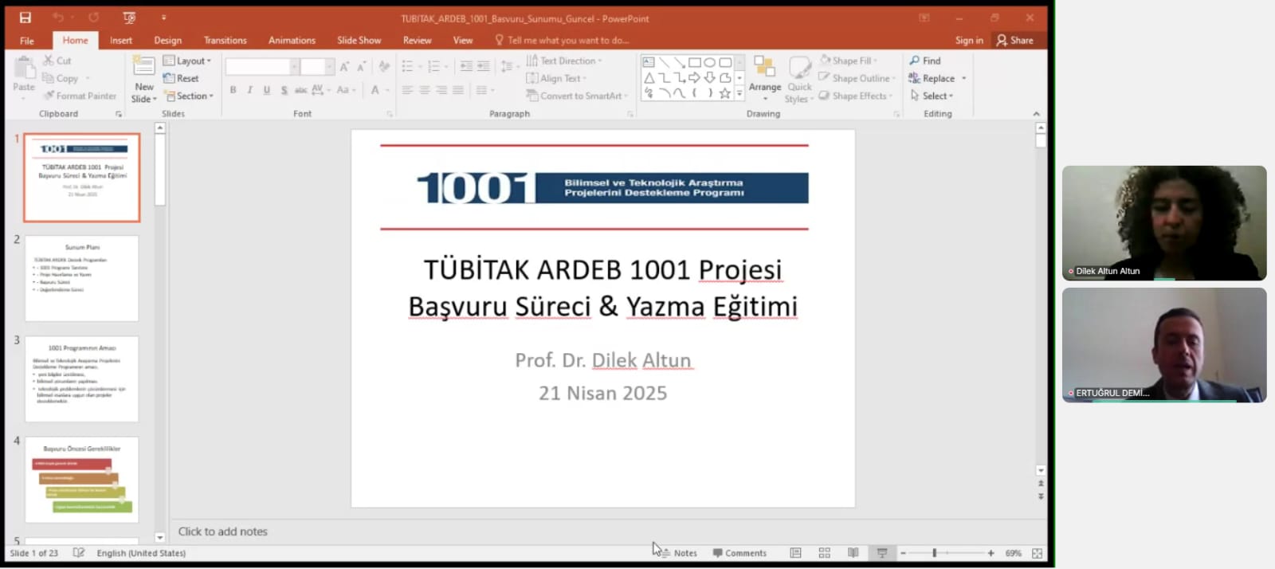This screenshot has height=569, width=1275.
Task: Decrease list indent level icon
Action: [466, 67]
